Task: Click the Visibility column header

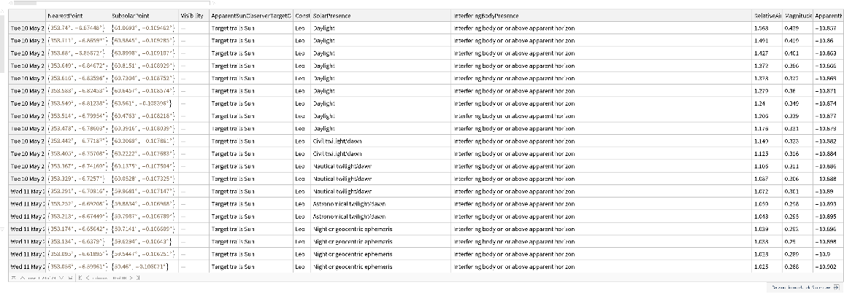Action: pos(191,15)
